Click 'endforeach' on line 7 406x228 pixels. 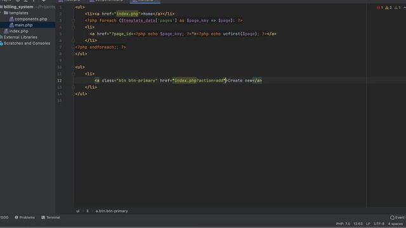coord(101,47)
